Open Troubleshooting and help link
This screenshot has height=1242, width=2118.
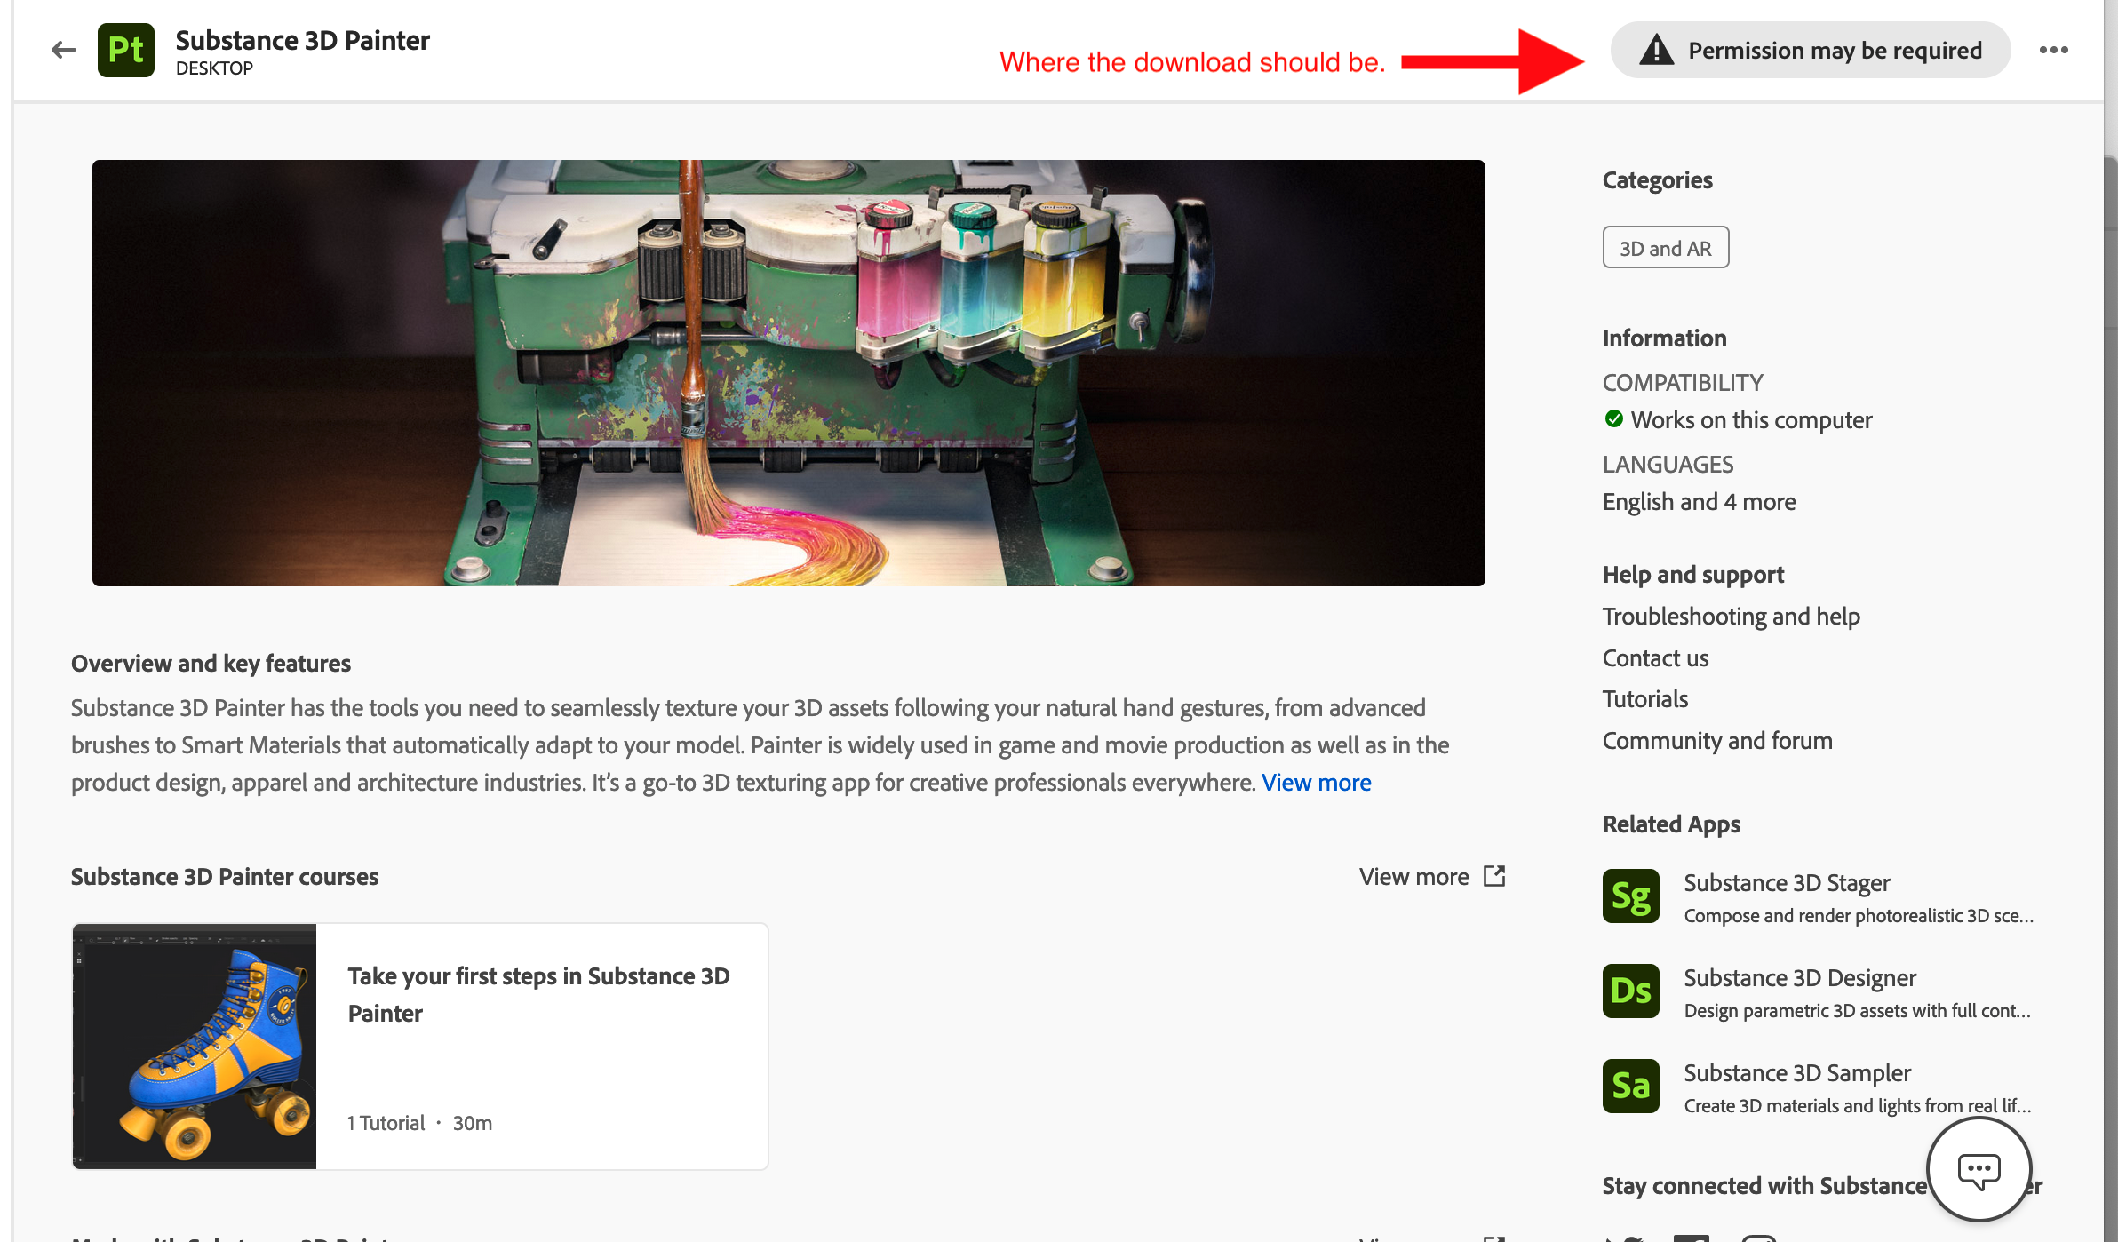[1731, 617]
